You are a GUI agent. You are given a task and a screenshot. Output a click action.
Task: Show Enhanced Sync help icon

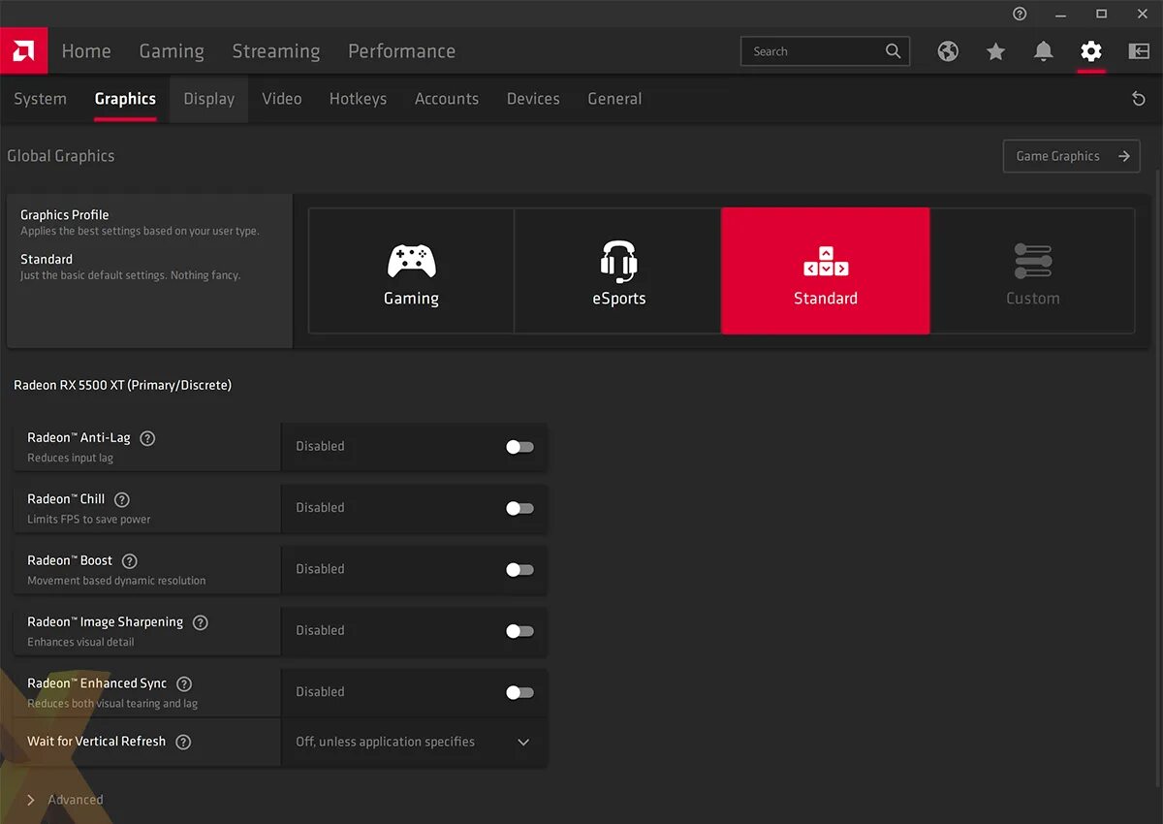184,683
